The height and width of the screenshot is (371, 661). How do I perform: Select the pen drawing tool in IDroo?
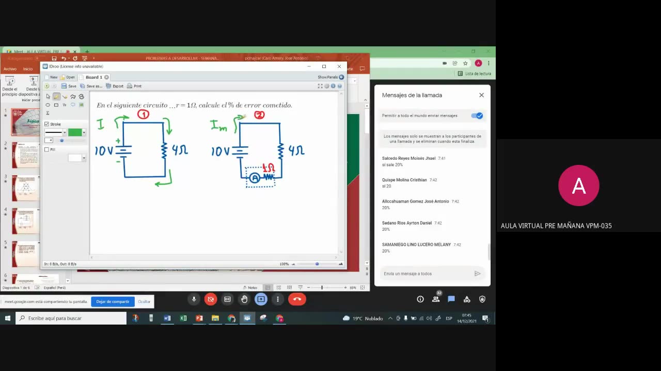(56, 96)
